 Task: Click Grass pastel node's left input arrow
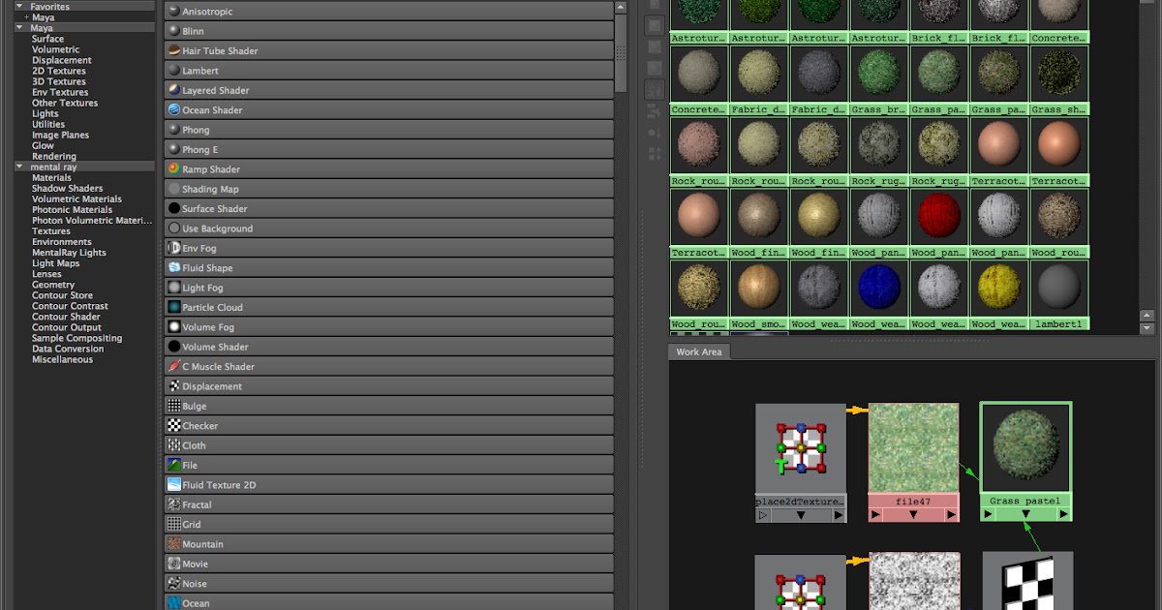click(x=988, y=514)
